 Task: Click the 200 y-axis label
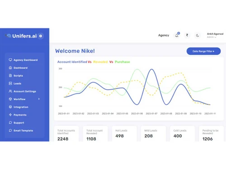pos(60,87)
